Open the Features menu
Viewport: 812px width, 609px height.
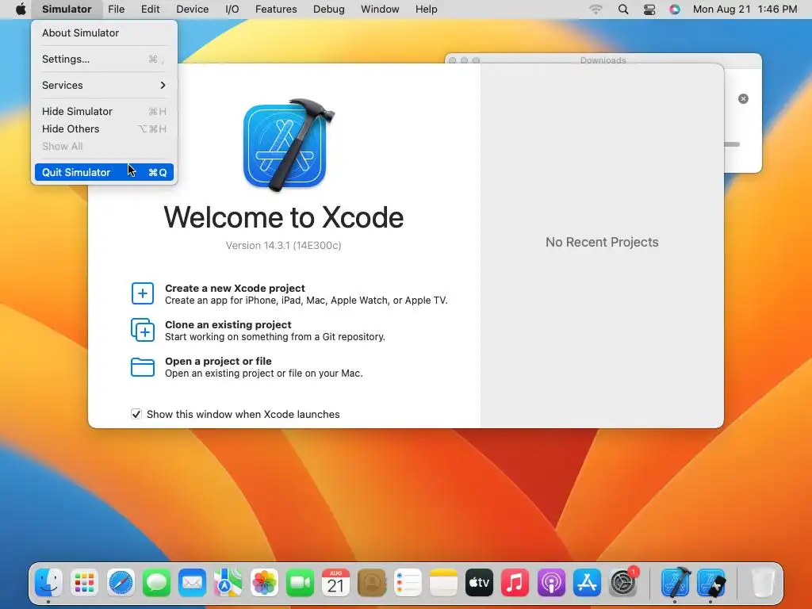coord(276,9)
